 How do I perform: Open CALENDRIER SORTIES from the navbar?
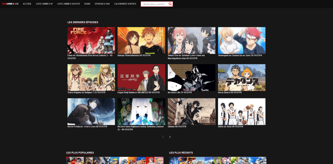tap(125, 4)
